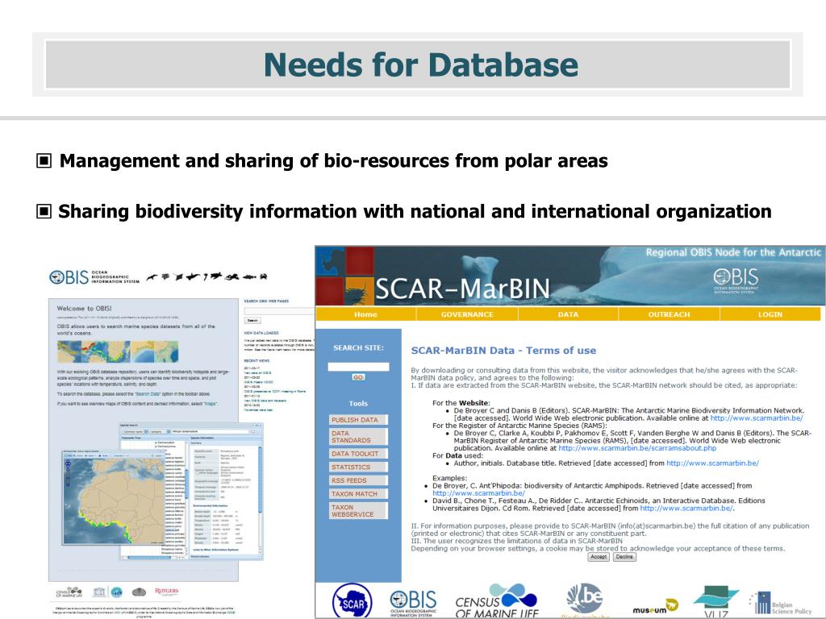This screenshot has width=826, height=619.
Task: Click the Welcome to OBIS! heading
Action: (84, 309)
